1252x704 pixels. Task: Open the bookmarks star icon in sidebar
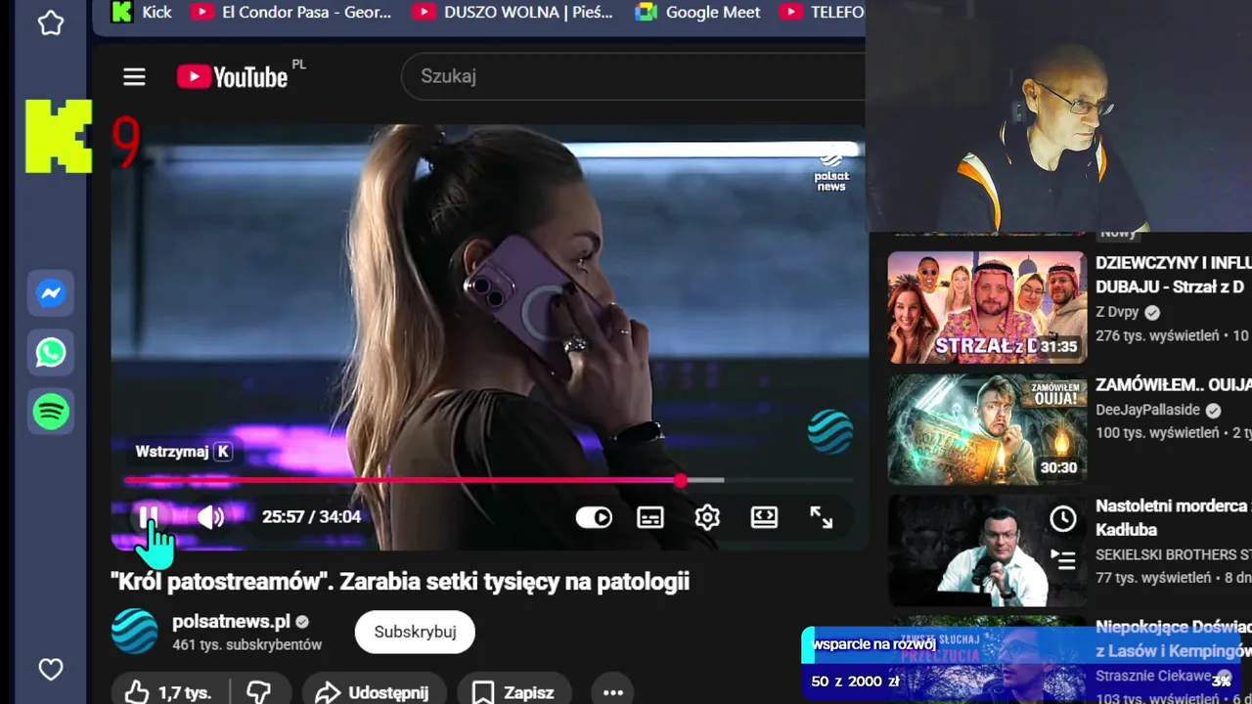coord(51,22)
